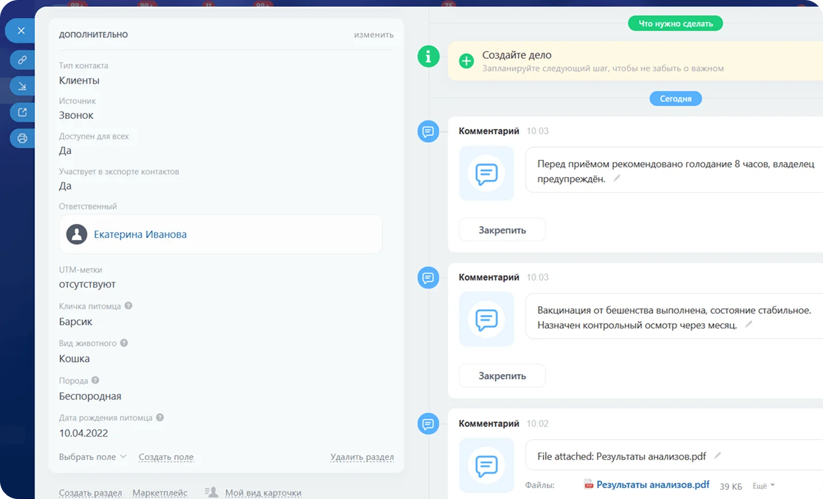
Task: Pin the Вакцинация comment with Закрепить
Action: coord(502,376)
